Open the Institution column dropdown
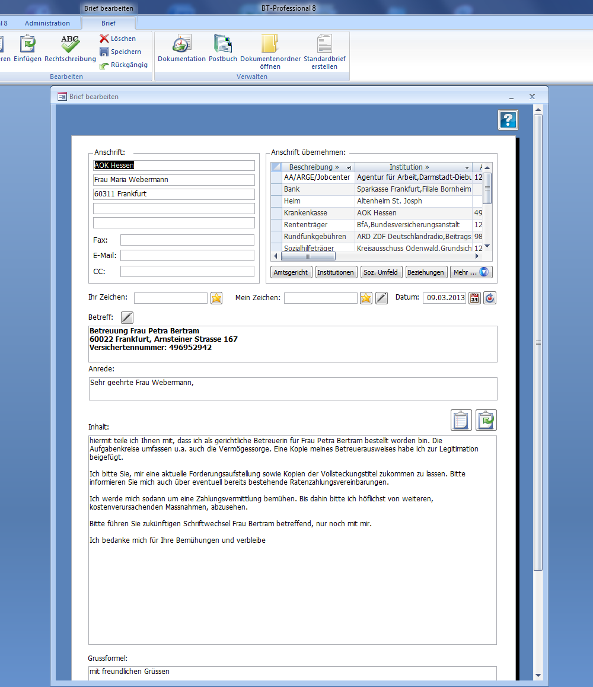 click(467, 167)
